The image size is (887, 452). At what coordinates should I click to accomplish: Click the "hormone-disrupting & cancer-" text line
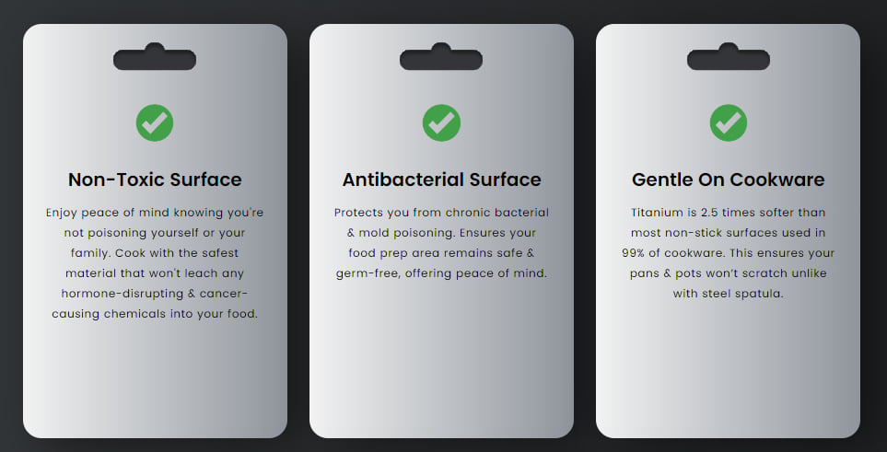coord(155,294)
